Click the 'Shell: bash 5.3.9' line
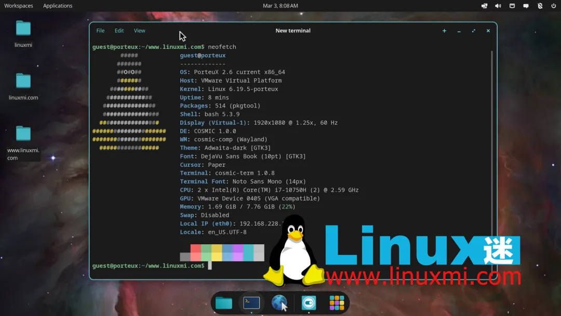561x316 pixels. (x=210, y=114)
